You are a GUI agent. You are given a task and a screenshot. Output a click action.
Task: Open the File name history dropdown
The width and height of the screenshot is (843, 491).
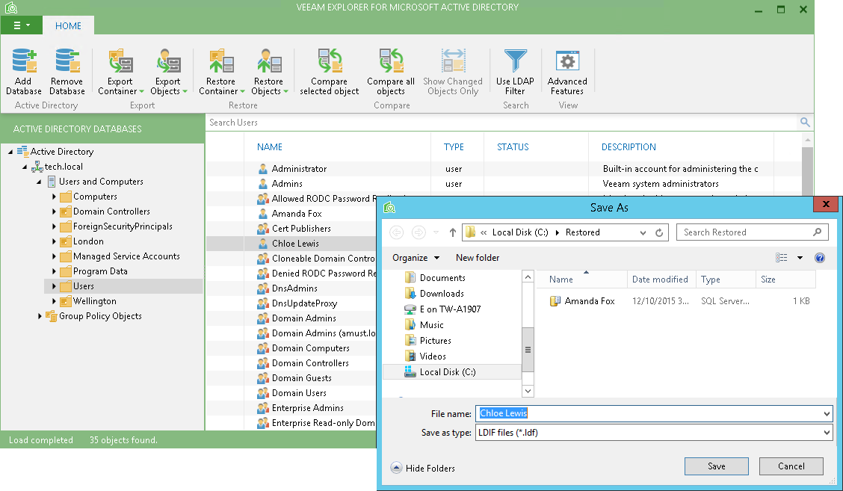click(827, 413)
